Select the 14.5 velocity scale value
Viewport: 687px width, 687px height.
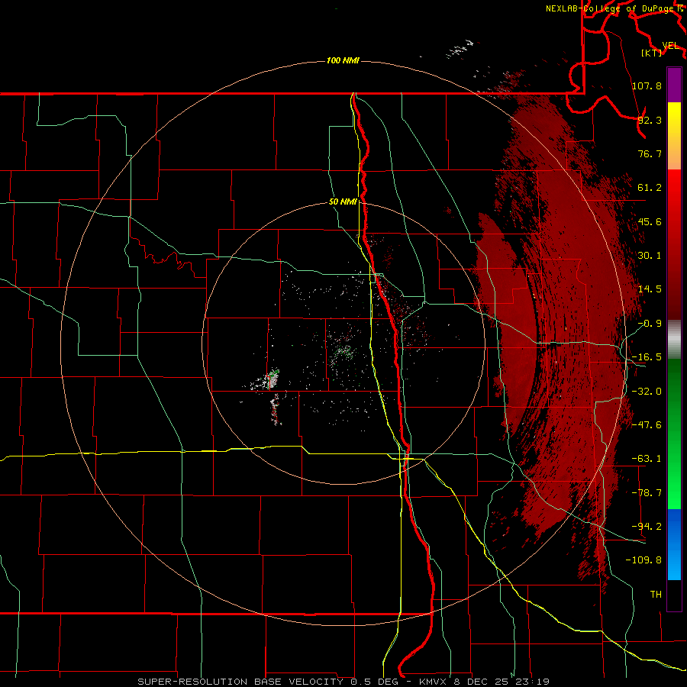[650, 289]
